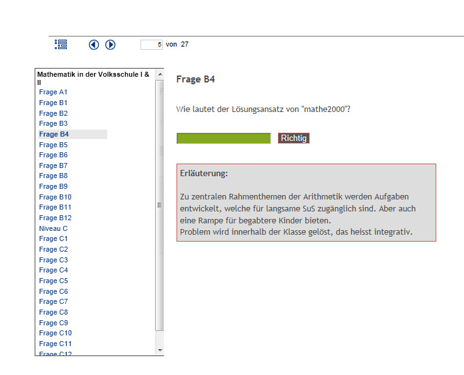Open Frage C9 in the question list
This screenshot has height=375, width=464.
pos(53,323)
